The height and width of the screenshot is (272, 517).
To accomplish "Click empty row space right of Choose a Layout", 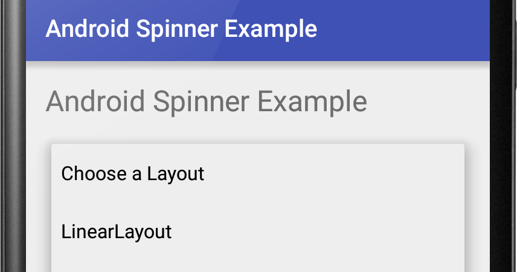I will pos(333,173).
